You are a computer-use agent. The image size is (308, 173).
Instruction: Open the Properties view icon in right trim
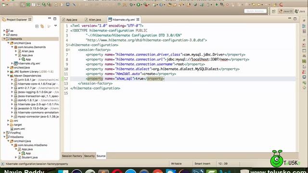click(304, 50)
